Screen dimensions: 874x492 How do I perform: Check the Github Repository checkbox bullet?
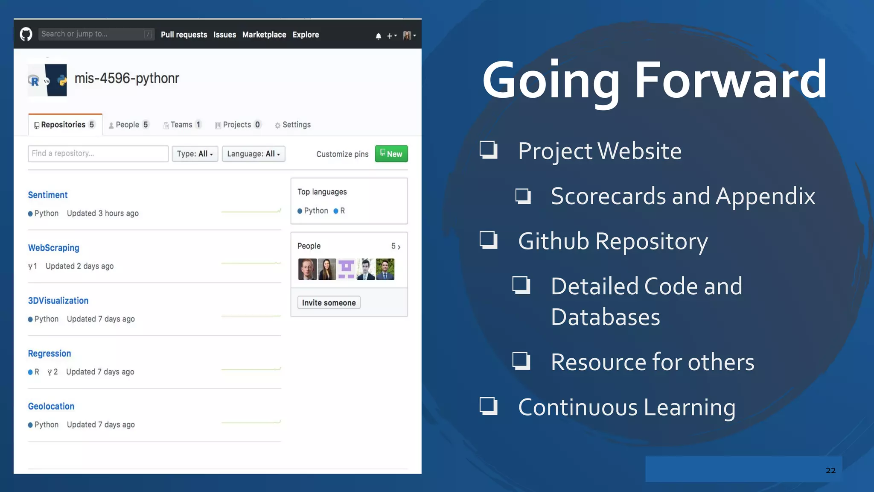[x=489, y=240]
